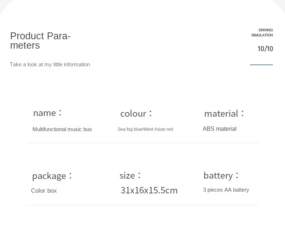
Task: Click the Product Parameters heading
Action: pyautogui.click(x=40, y=41)
